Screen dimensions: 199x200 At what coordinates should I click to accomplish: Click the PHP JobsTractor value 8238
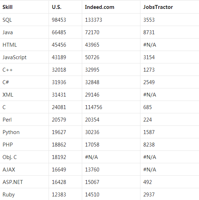tap(149, 145)
